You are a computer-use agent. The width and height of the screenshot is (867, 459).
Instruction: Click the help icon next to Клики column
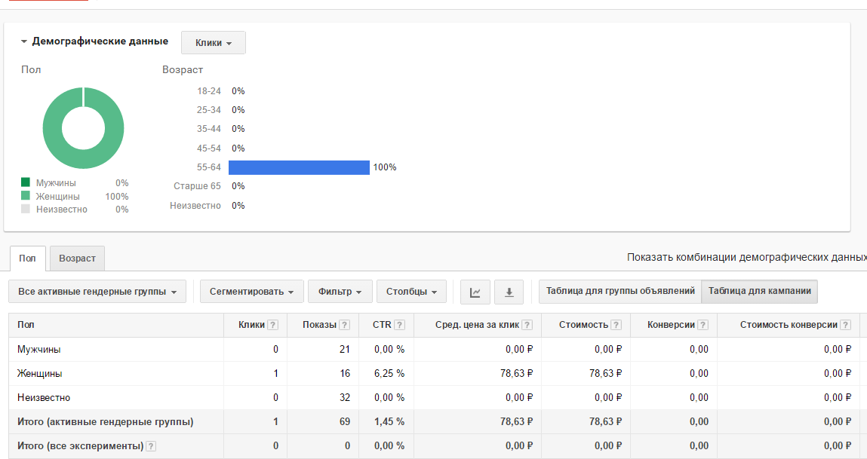point(272,325)
